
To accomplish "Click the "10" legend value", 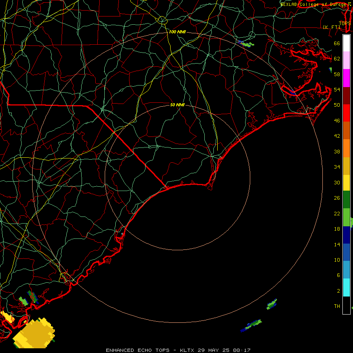I will coord(337,260).
